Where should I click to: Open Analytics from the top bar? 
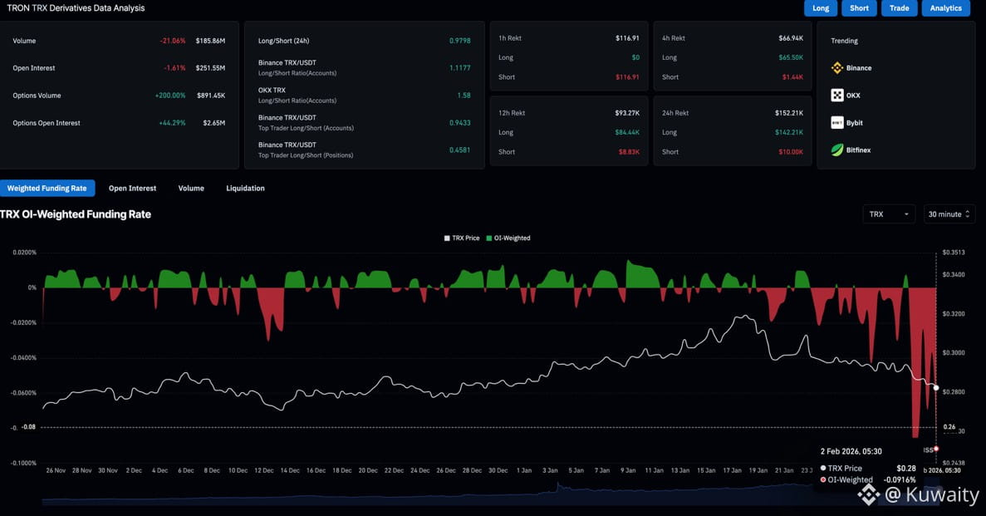(x=945, y=8)
